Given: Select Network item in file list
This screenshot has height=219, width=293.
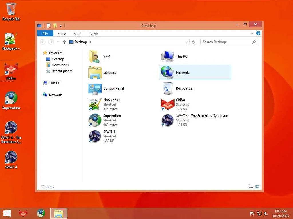Looking at the screenshot, I should point(195,72).
